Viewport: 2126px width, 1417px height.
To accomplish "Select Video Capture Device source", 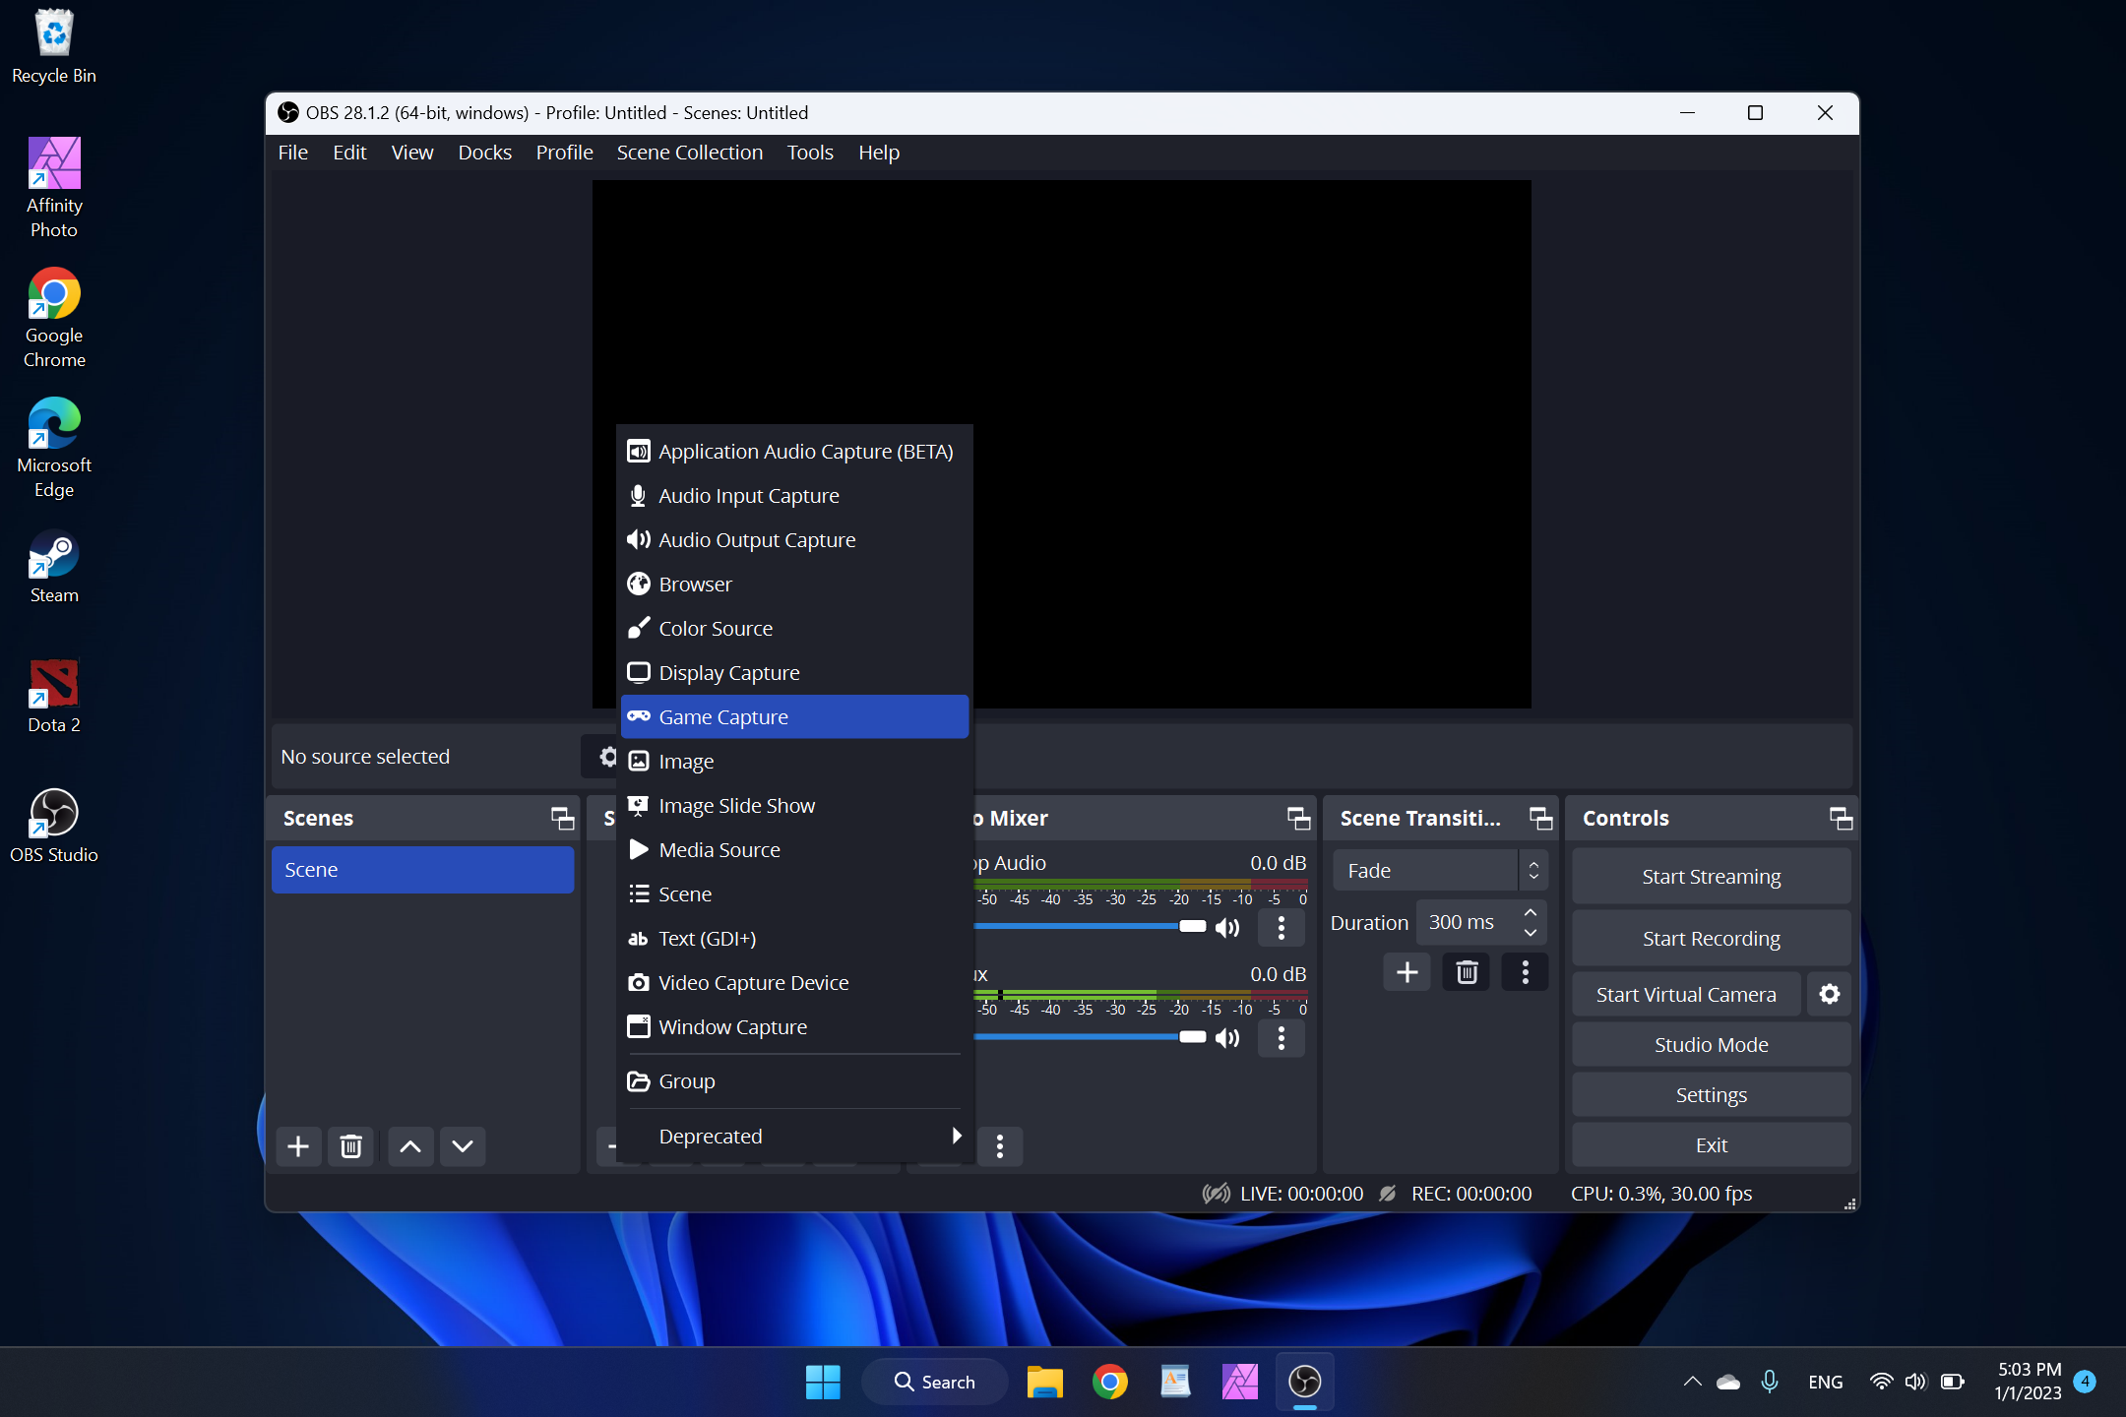I will (x=794, y=983).
